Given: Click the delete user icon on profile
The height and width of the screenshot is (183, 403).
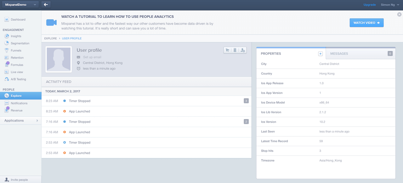Looking at the screenshot, I should [x=242, y=50].
